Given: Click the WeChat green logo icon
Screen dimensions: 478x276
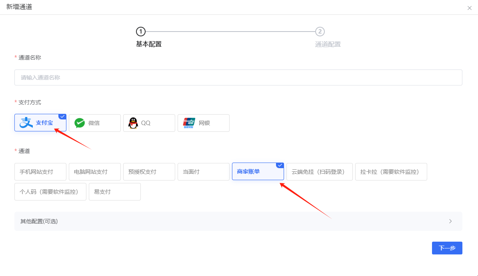Looking at the screenshot, I should point(80,123).
